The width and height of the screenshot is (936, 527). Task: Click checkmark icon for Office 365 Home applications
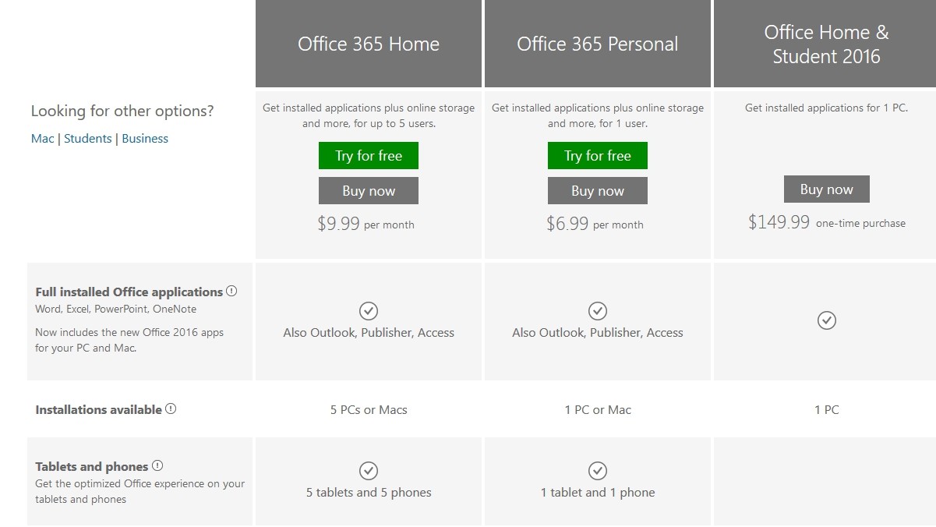click(369, 311)
